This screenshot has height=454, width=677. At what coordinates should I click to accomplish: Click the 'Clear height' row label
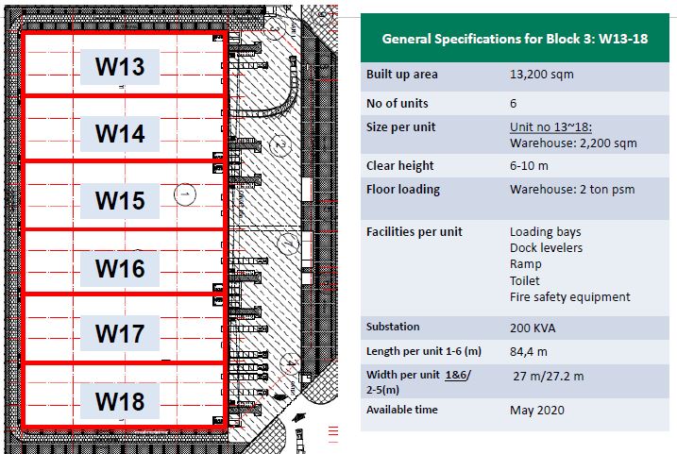pyautogui.click(x=400, y=166)
